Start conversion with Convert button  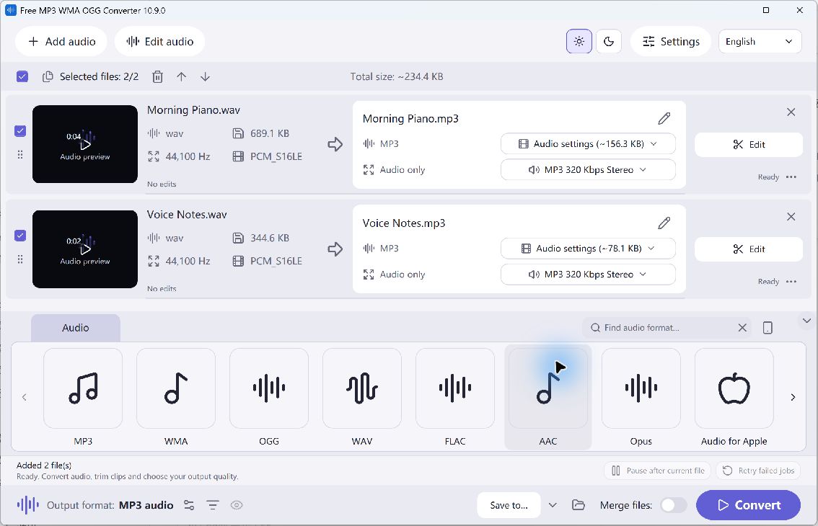click(748, 505)
